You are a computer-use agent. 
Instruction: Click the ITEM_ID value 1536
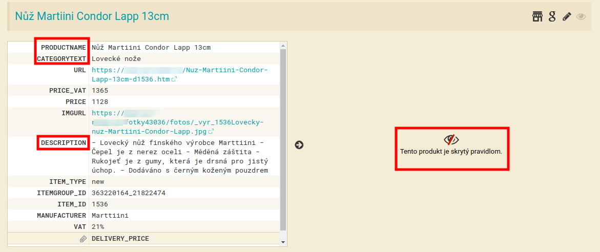click(100, 204)
